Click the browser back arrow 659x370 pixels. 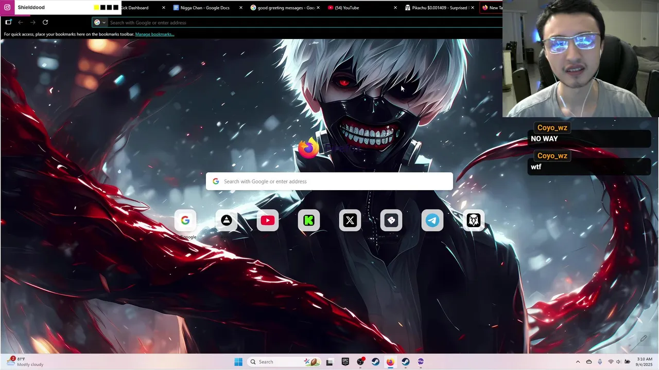tap(21, 22)
